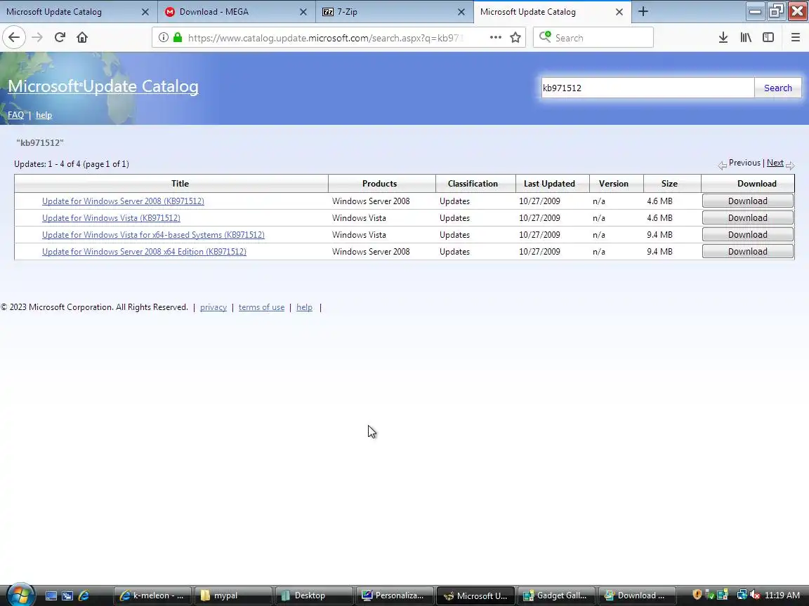Screen dimensions: 809x606
Task: Open Update for Windows Vista x64-based Systems link
Action: pyautogui.click(x=153, y=235)
